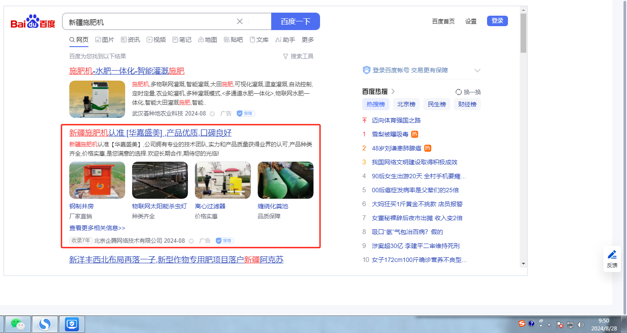Click the 换一换 refresh icon
The height and width of the screenshot is (333, 627).
(x=459, y=92)
